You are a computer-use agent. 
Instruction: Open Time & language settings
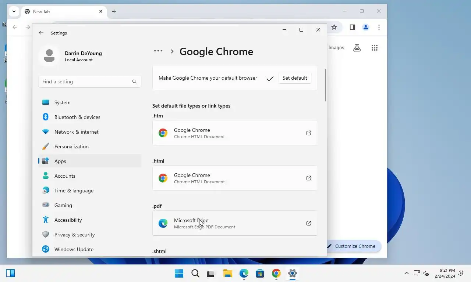(90, 191)
